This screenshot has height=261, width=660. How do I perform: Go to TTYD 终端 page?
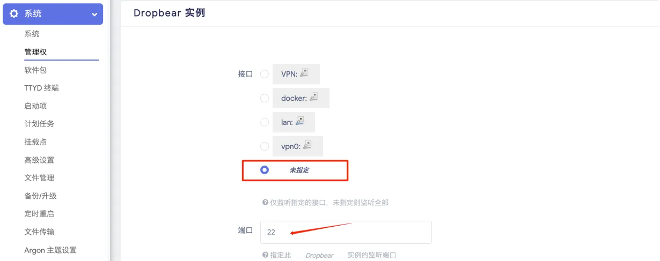click(x=41, y=88)
